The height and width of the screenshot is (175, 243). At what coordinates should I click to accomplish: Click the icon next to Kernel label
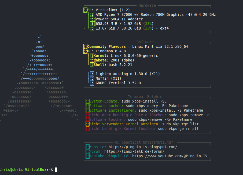click(x=92, y=56)
